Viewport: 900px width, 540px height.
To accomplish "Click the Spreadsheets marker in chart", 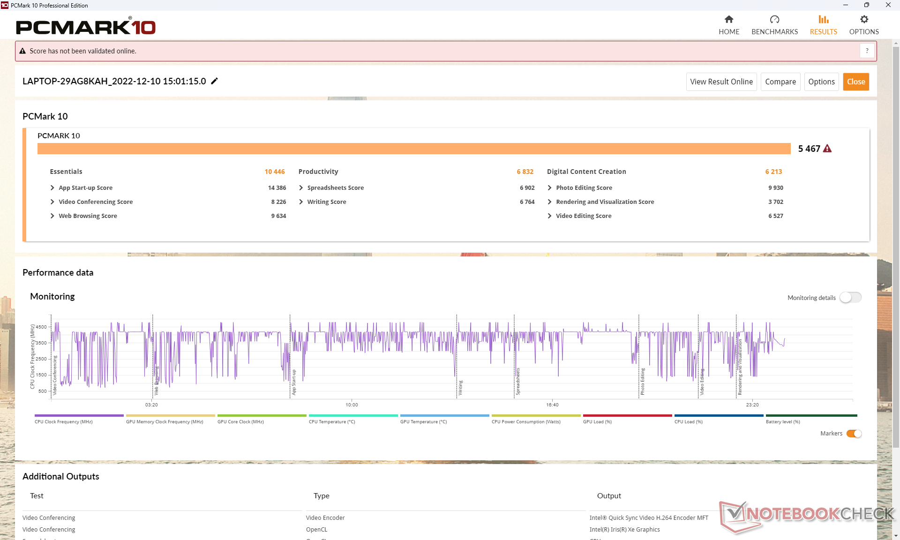I will coord(518,381).
